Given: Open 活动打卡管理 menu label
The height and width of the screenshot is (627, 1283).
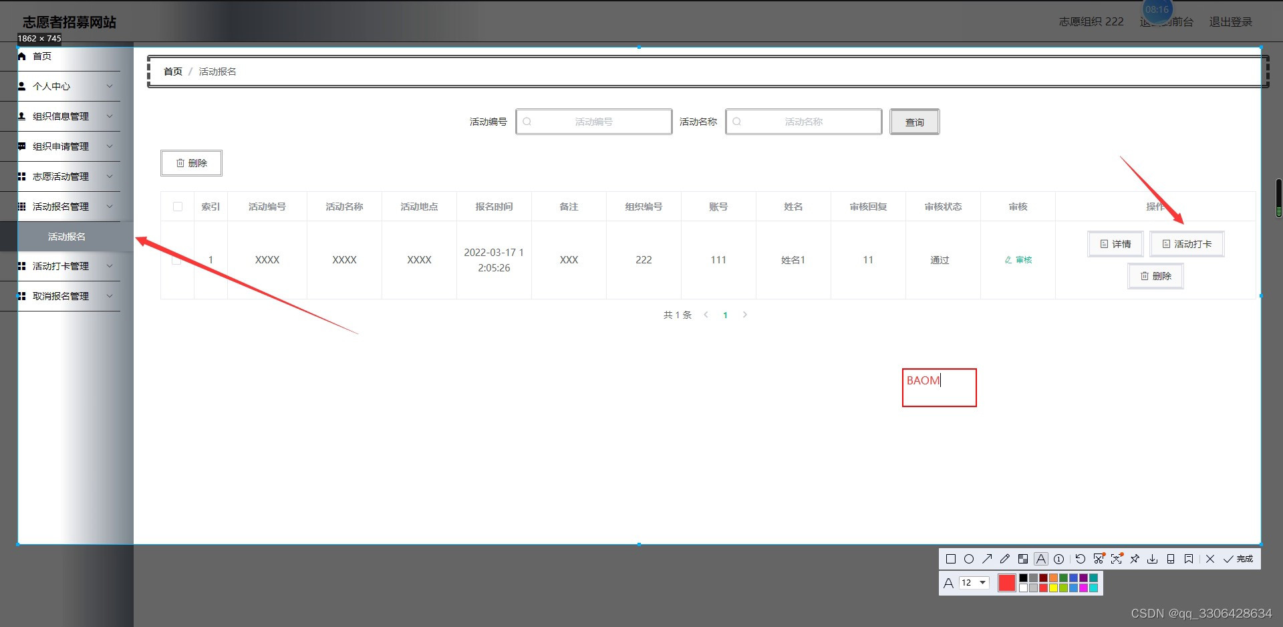Looking at the screenshot, I should point(61,266).
